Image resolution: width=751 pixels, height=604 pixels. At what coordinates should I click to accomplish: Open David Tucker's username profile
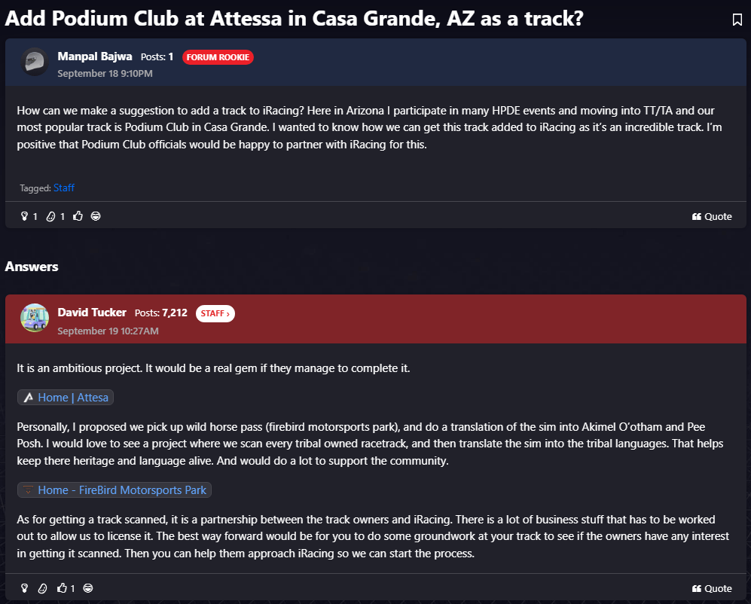[92, 313]
